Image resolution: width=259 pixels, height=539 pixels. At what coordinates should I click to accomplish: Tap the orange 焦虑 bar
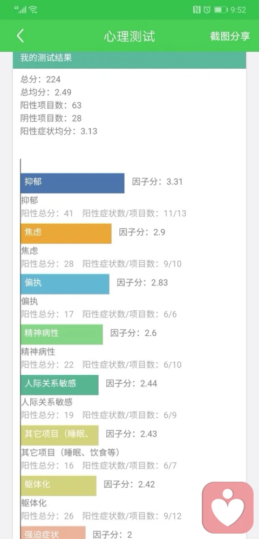tap(66, 234)
